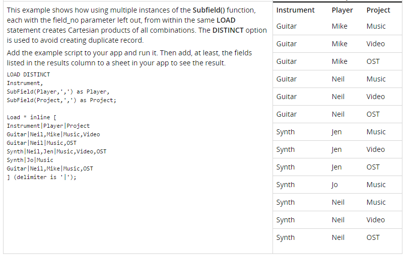The width and height of the screenshot is (408, 256).
Task: Click Jen in the Synth Jen Music row
Action: click(336, 132)
